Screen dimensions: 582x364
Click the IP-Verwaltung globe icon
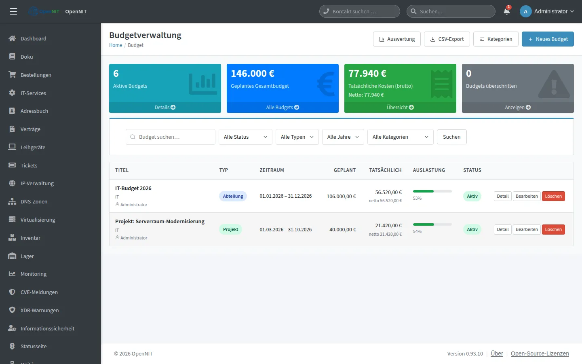click(12, 183)
